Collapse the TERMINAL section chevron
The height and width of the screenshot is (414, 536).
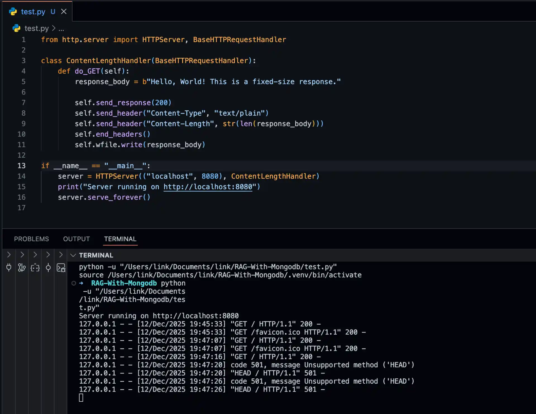point(73,255)
